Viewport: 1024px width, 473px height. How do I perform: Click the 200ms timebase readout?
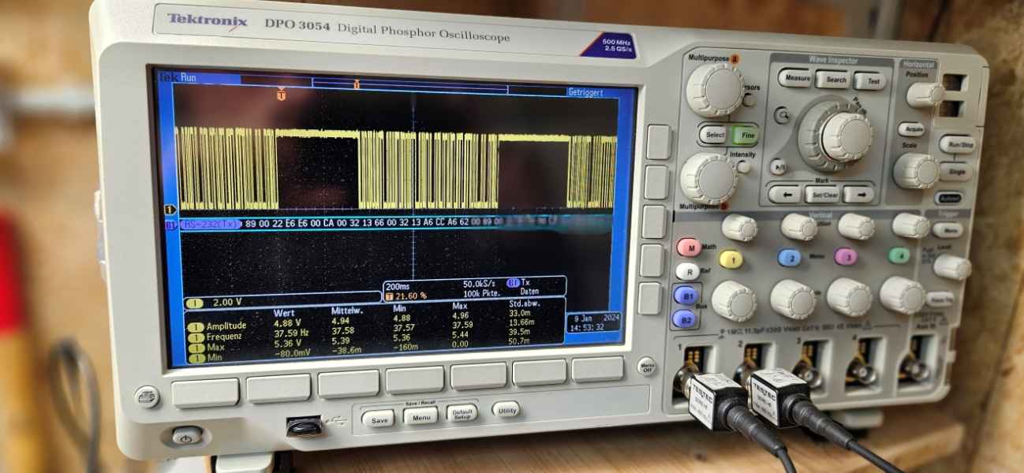pyautogui.click(x=399, y=286)
